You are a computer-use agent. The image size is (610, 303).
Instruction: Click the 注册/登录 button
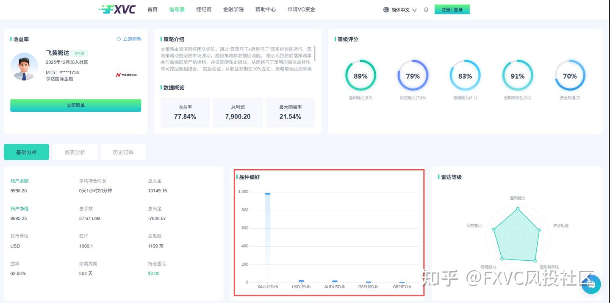coord(452,9)
